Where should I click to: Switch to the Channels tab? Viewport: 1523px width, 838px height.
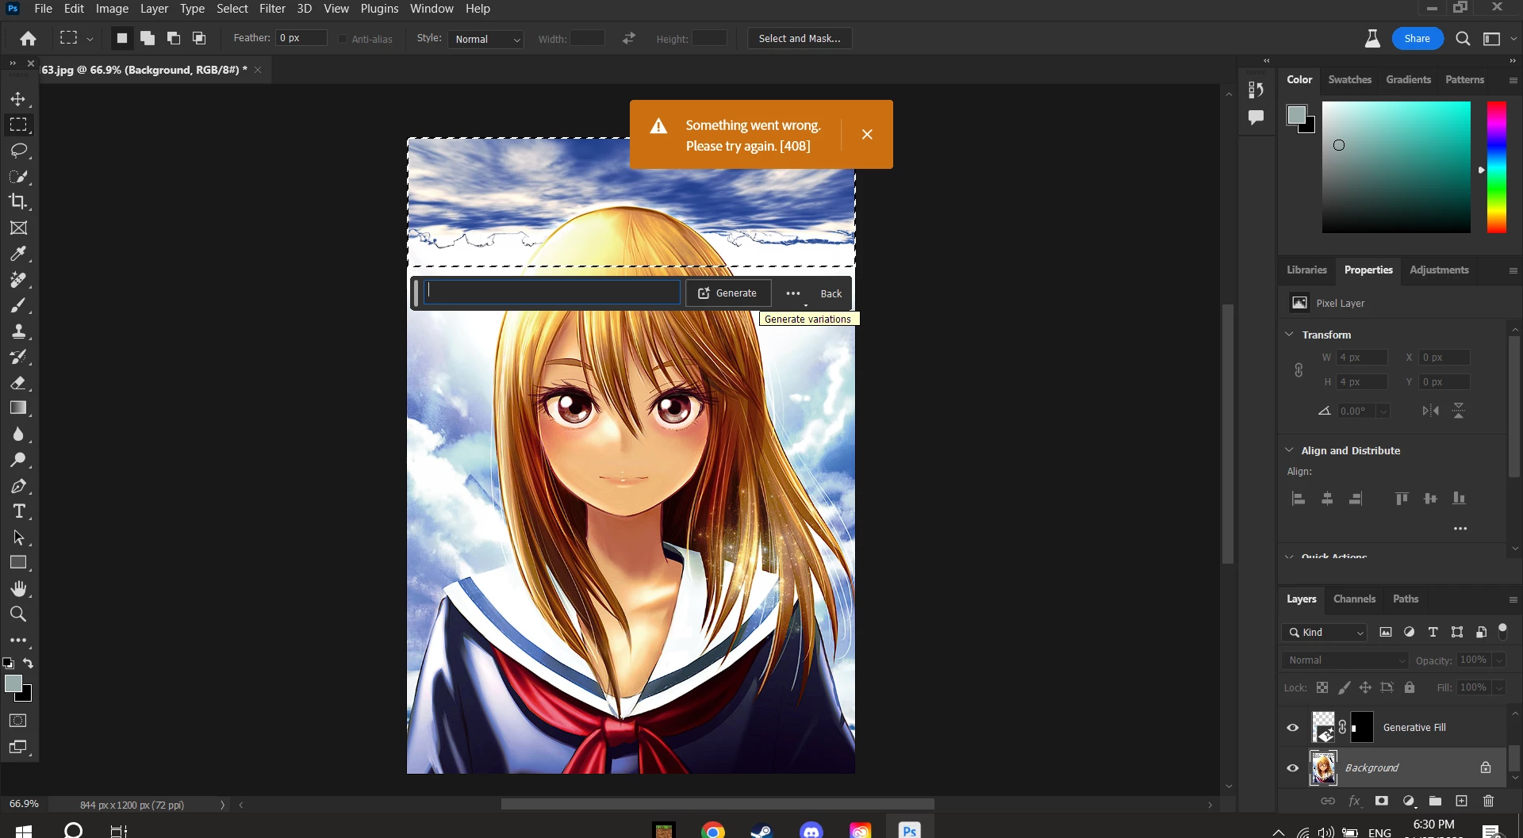[1355, 599]
